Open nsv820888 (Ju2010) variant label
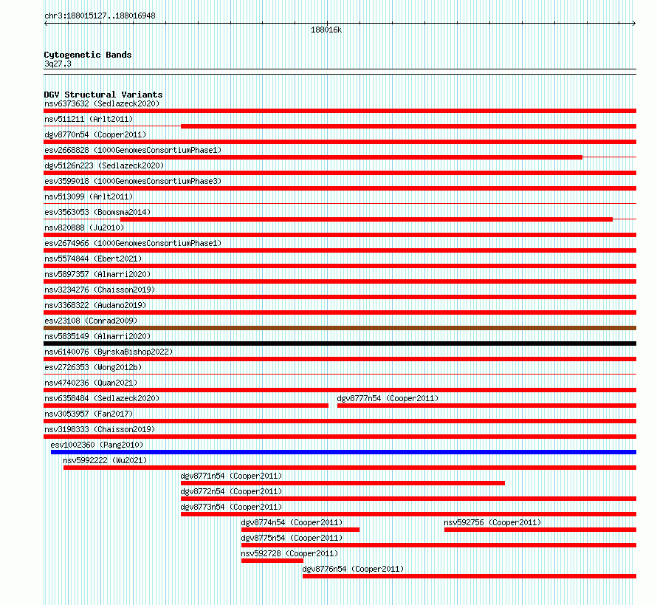Screen dimensions: 657x605 pos(84,228)
